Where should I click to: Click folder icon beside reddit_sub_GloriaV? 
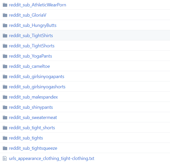5,15
